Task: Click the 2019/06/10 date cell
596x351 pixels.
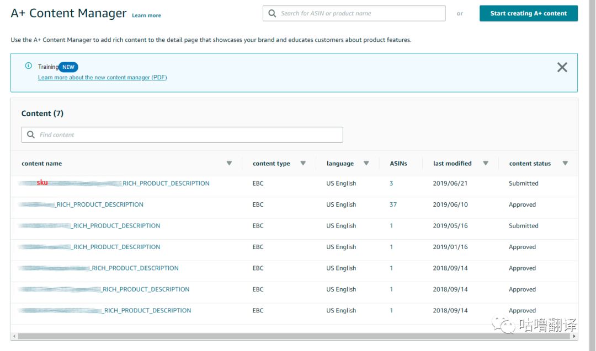Action: pos(450,204)
